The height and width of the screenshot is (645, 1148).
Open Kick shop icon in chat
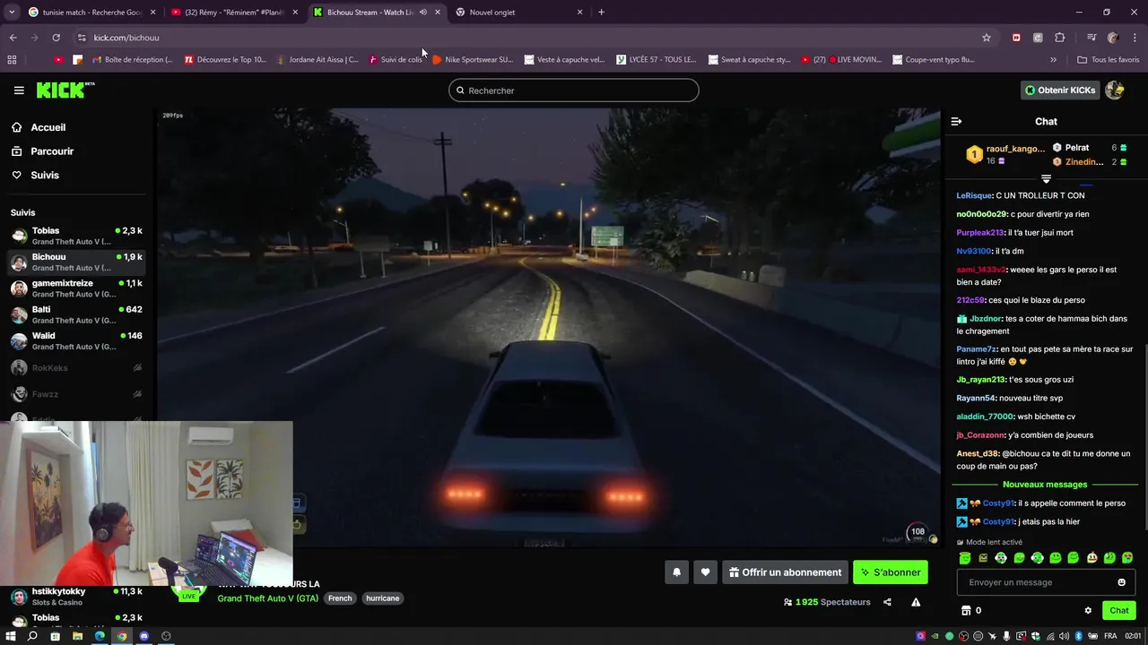pos(966,611)
